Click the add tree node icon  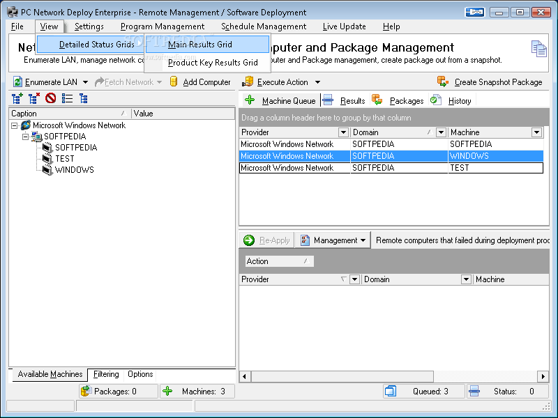(17, 98)
